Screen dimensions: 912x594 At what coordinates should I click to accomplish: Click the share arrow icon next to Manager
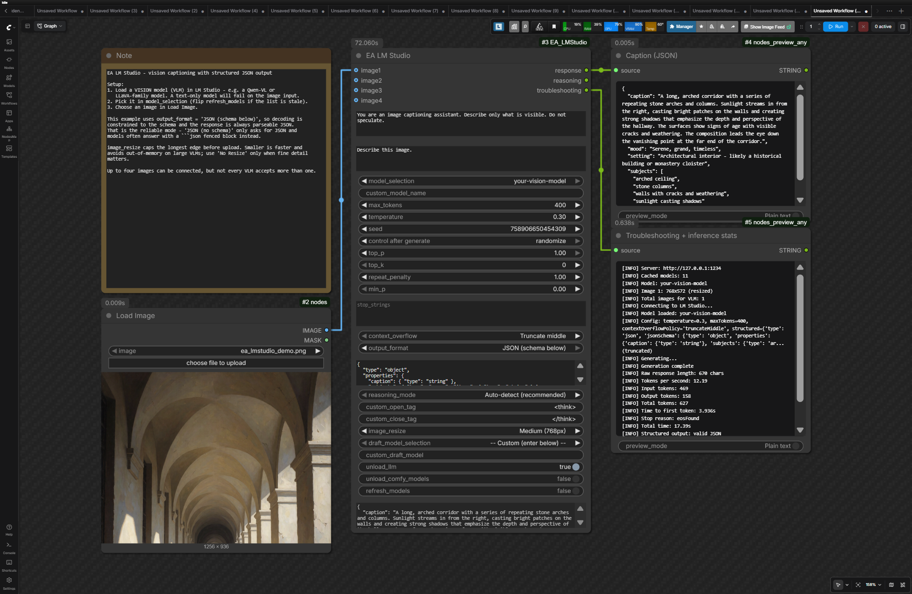coord(733,27)
